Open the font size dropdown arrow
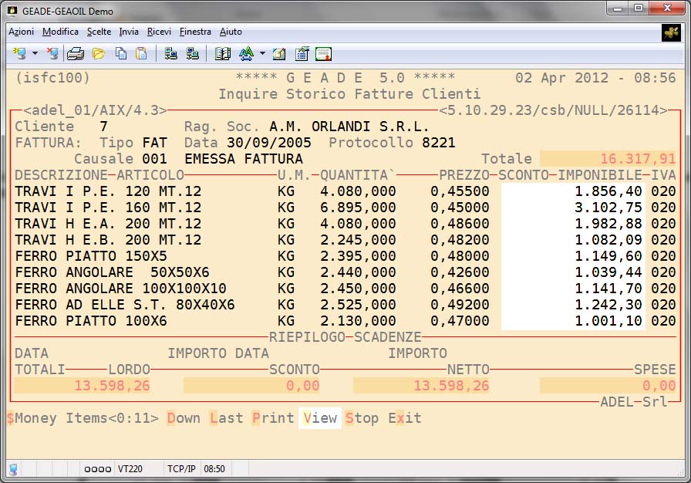Image resolution: width=691 pixels, height=483 pixels. click(262, 54)
